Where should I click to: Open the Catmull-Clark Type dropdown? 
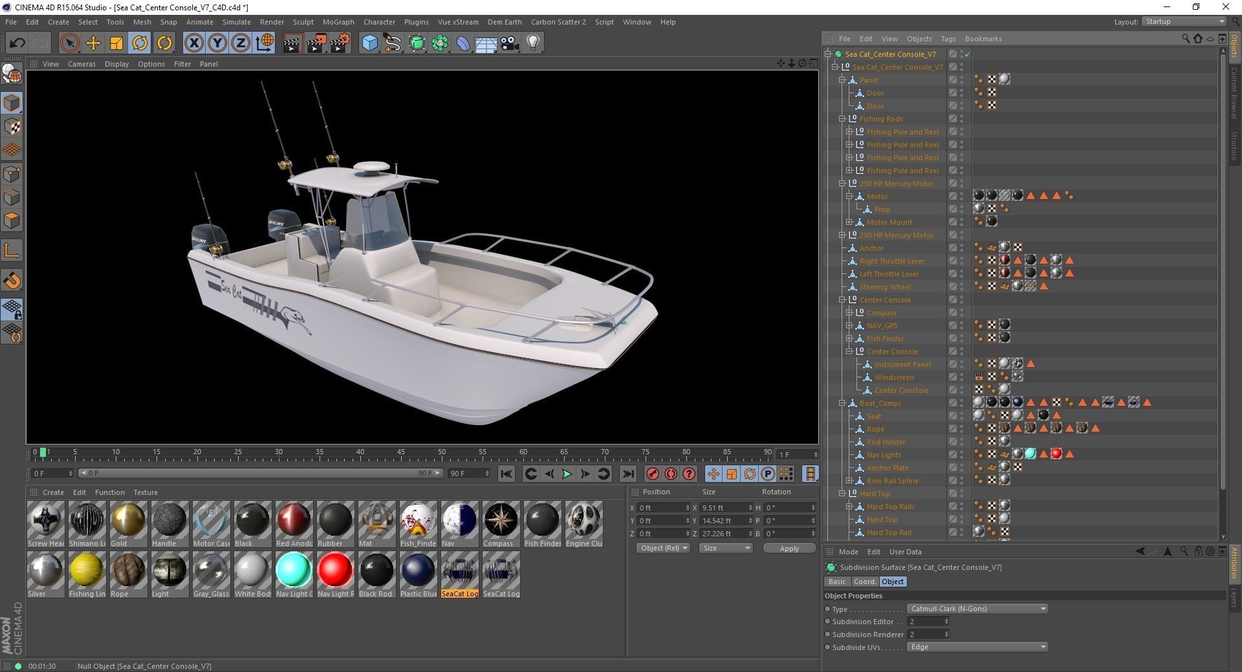(x=977, y=609)
